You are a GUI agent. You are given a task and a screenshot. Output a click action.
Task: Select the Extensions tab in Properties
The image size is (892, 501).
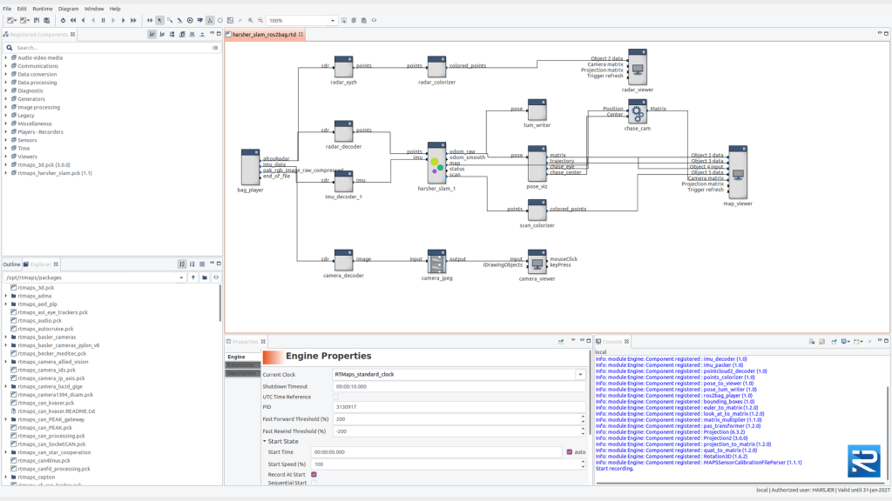[242, 364]
